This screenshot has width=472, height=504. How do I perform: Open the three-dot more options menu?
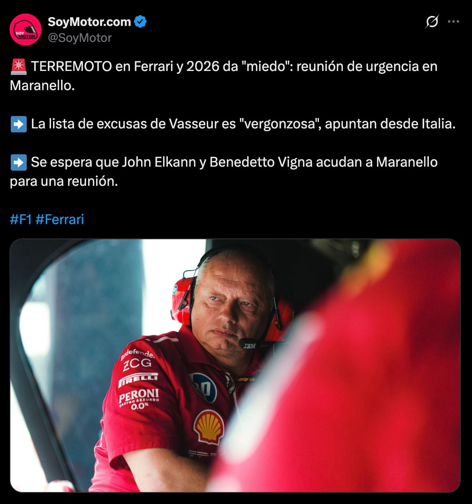(x=453, y=22)
